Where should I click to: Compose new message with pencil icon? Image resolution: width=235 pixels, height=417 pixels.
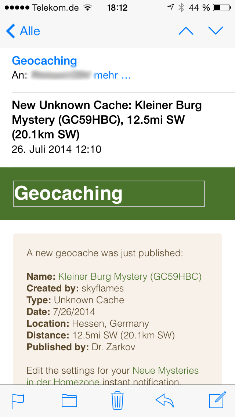(218, 400)
